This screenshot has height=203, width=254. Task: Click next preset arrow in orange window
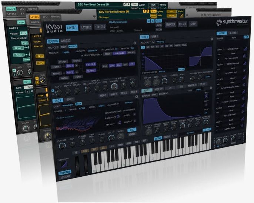coord(148,11)
